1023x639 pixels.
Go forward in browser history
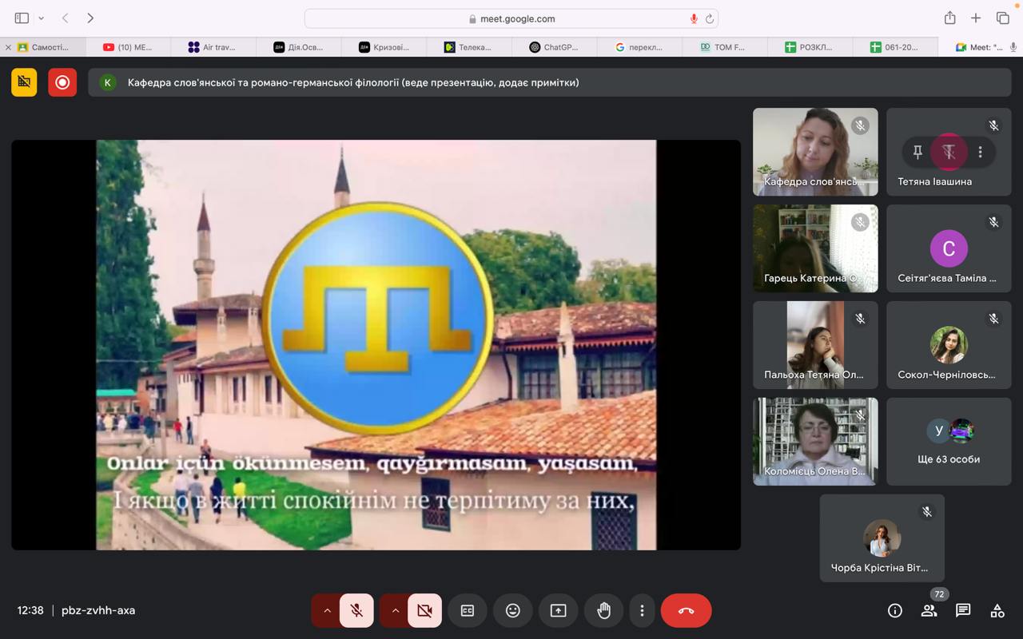(x=90, y=18)
